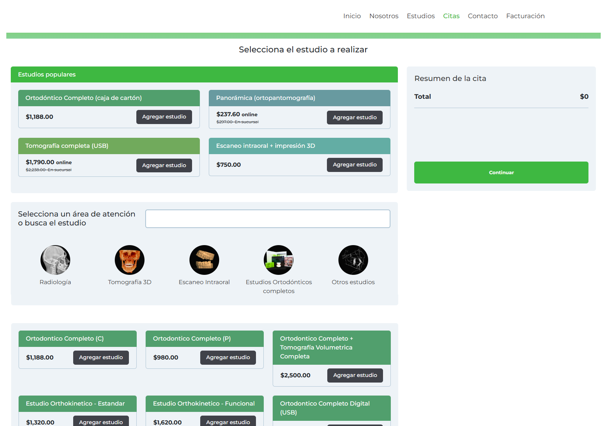Add Ortodontico Completo + Tomografía Volumetrica study
The width and height of the screenshot is (607, 426).
point(355,375)
